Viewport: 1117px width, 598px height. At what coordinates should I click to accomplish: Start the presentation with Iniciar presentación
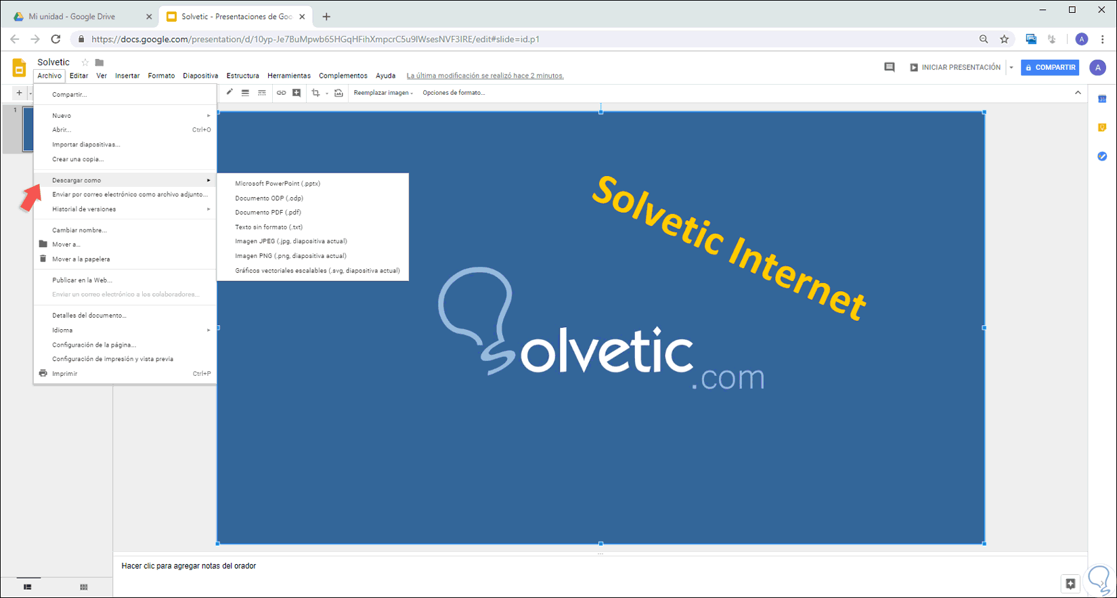tap(955, 68)
